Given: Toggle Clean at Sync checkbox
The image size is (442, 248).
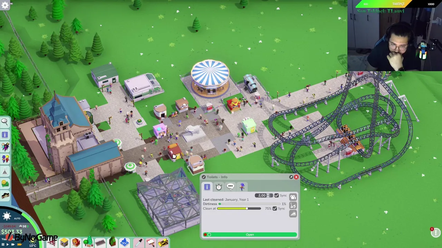Looking at the screenshot, I should (275, 208).
